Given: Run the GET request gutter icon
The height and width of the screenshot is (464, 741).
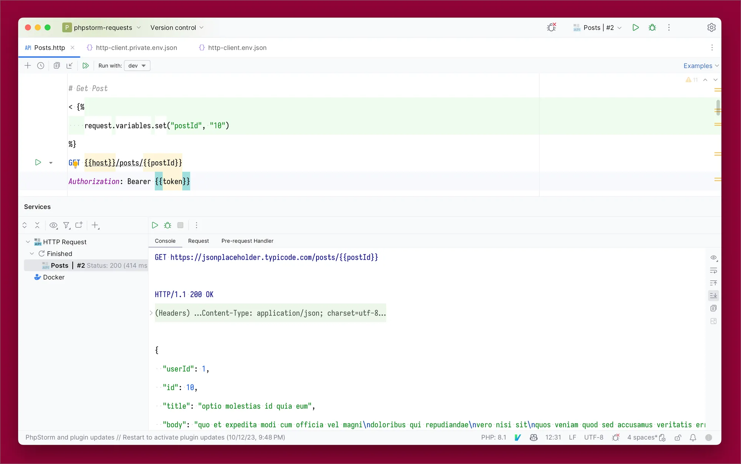Looking at the screenshot, I should point(38,162).
